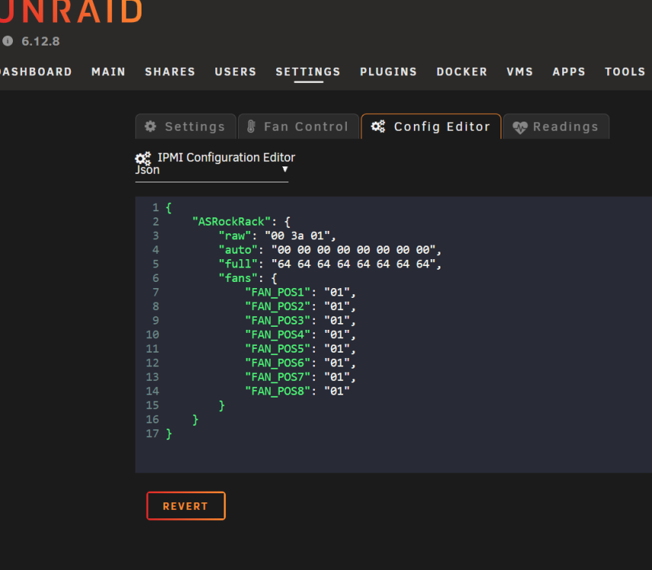The image size is (652, 570).
Task: Click the "fans" key on line 6
Action: [x=238, y=278]
